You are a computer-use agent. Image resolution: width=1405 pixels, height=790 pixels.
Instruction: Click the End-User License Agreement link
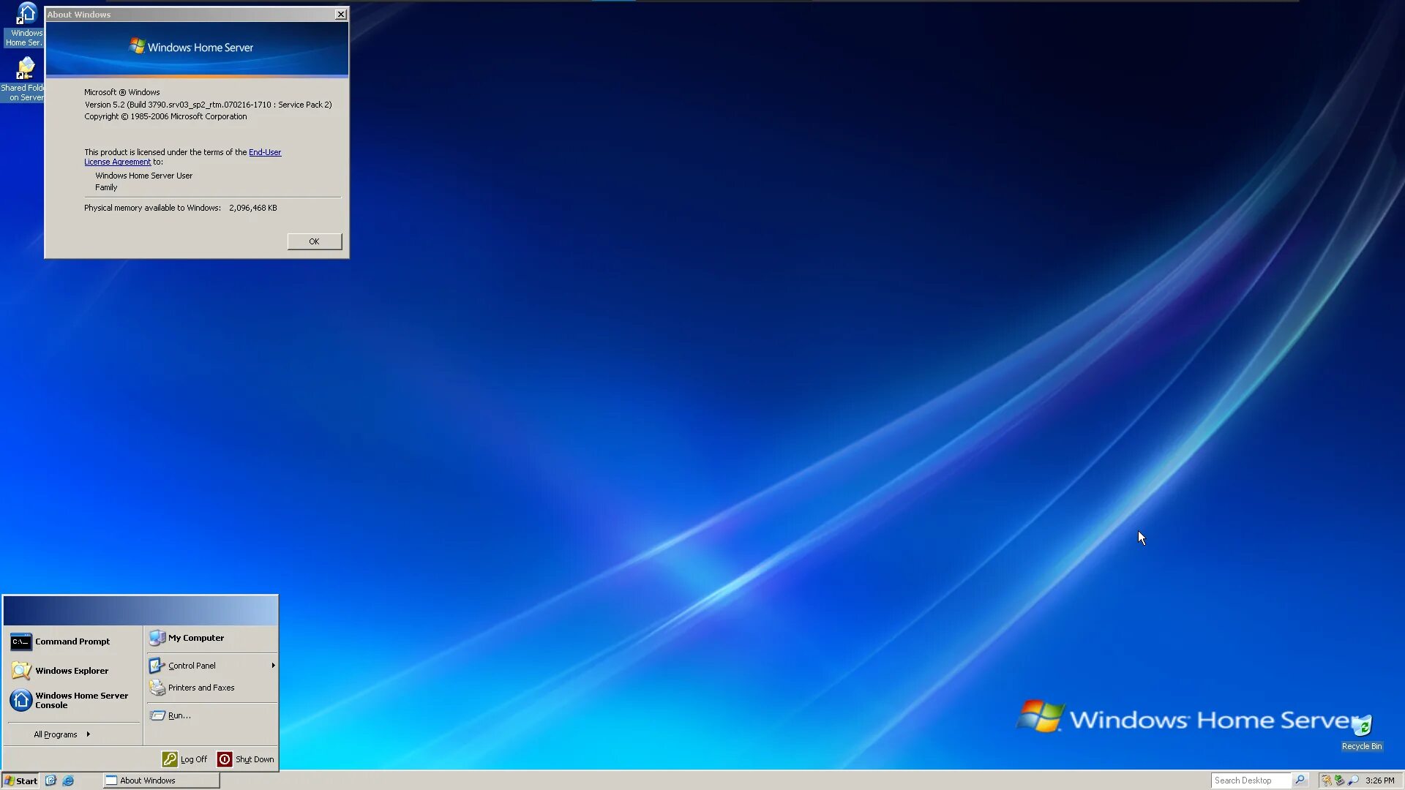[264, 152]
